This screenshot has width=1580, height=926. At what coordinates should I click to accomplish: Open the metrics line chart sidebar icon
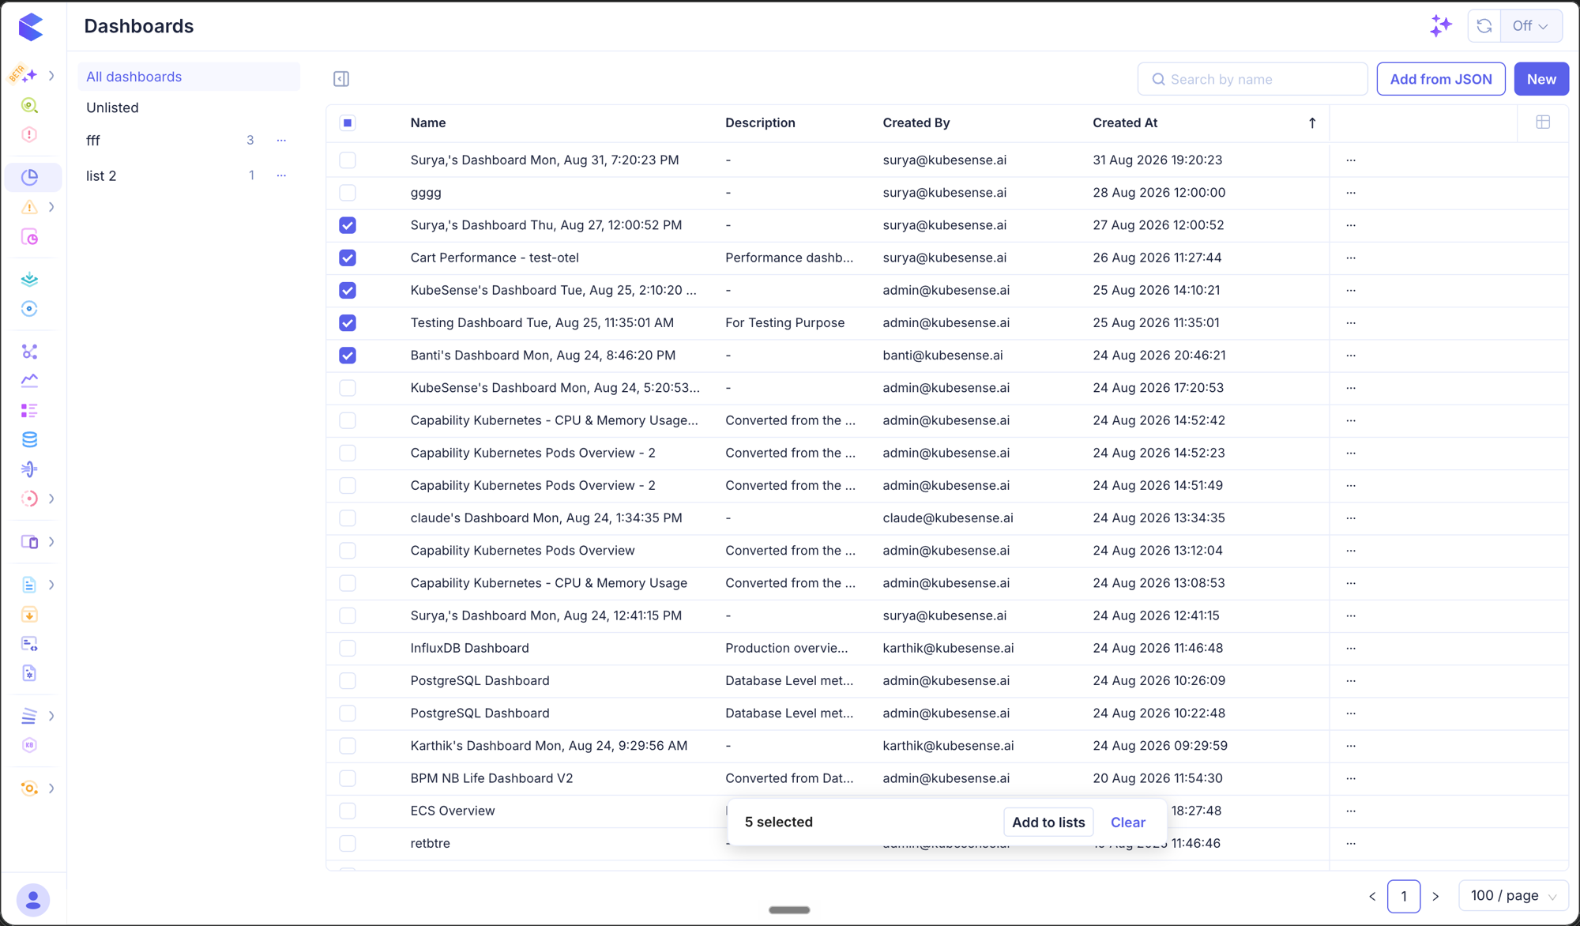(29, 380)
